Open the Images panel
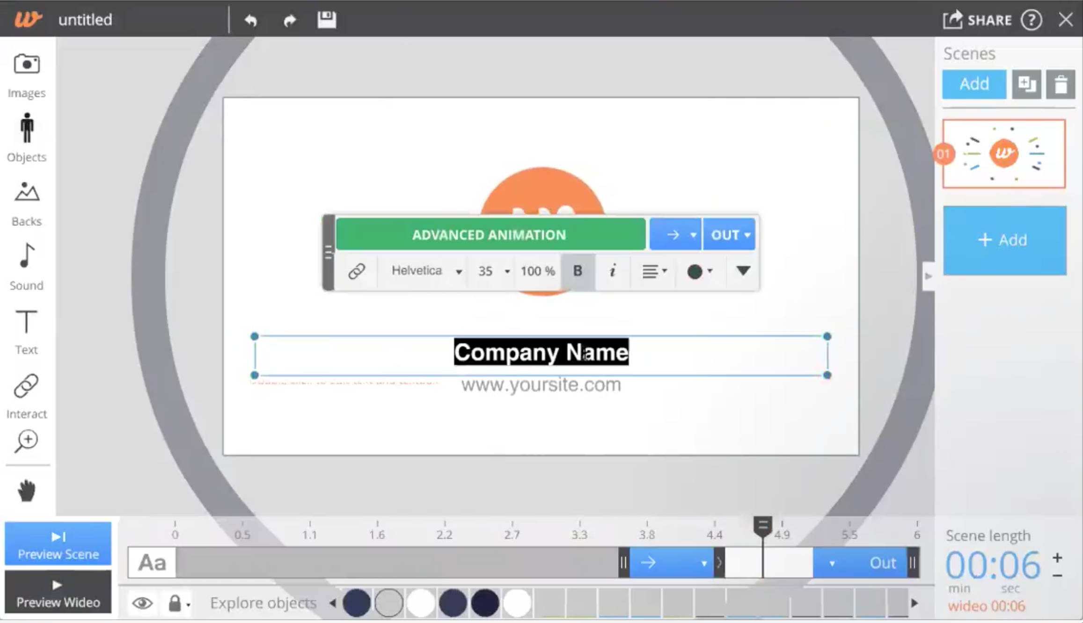 pyautogui.click(x=26, y=72)
